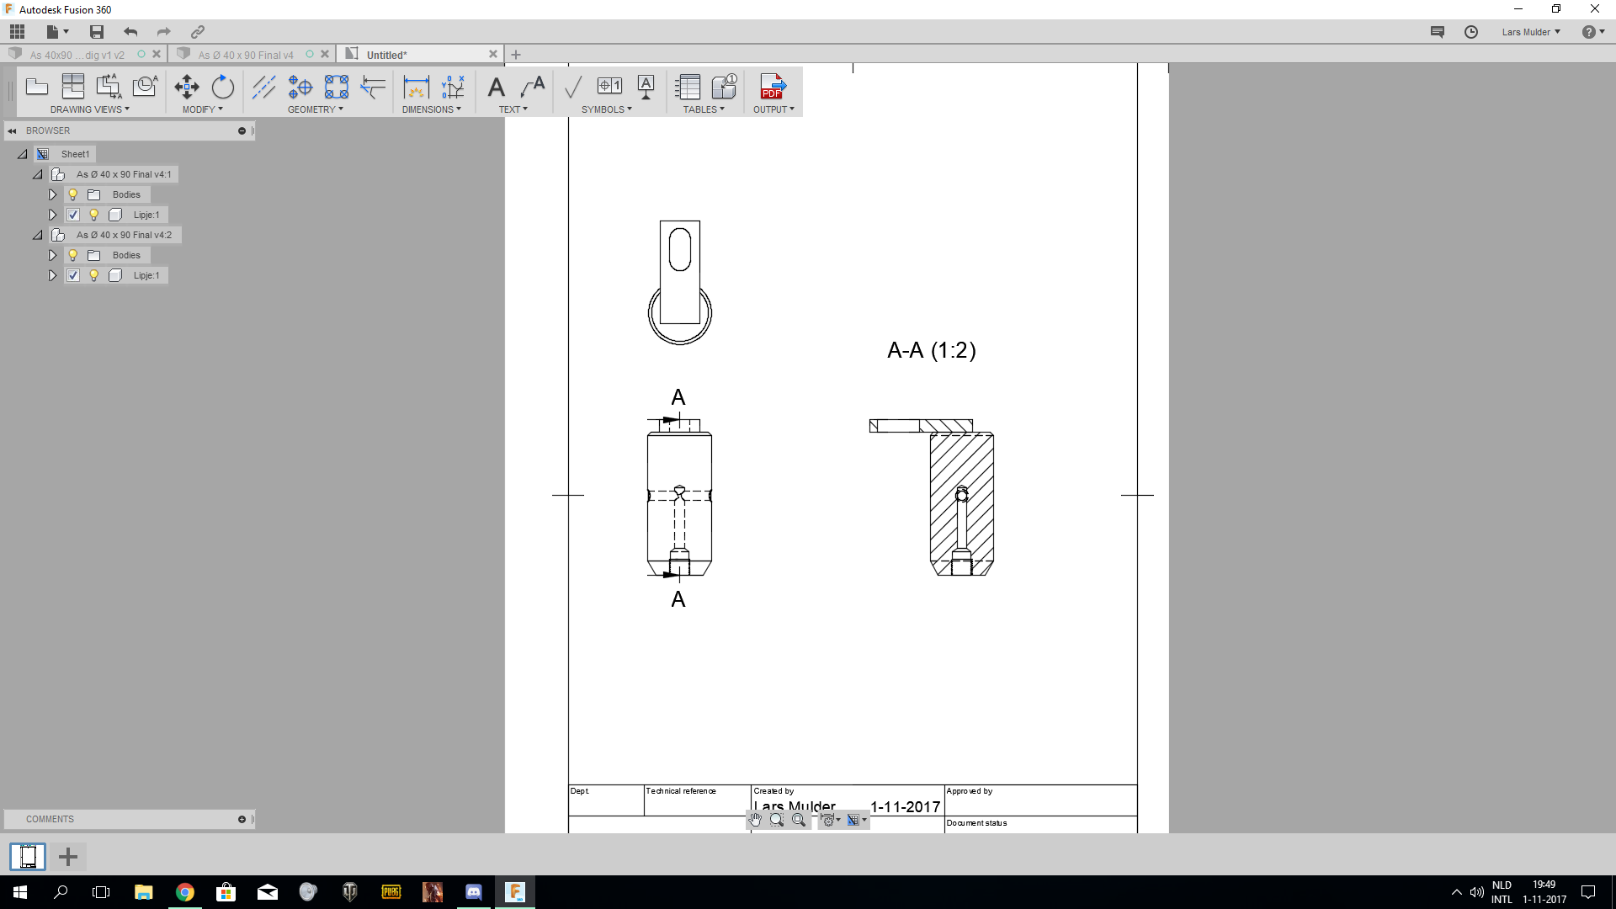Select the Section View tool
The height and width of the screenshot is (909, 1616).
[x=109, y=86]
